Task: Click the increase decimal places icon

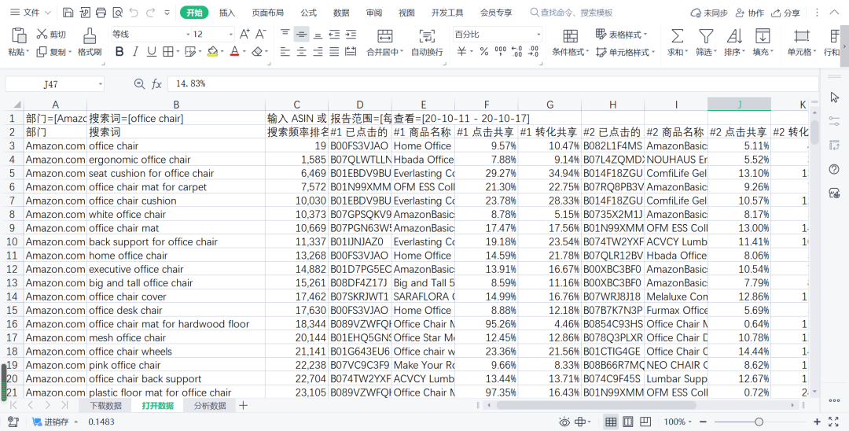Action: click(517, 51)
